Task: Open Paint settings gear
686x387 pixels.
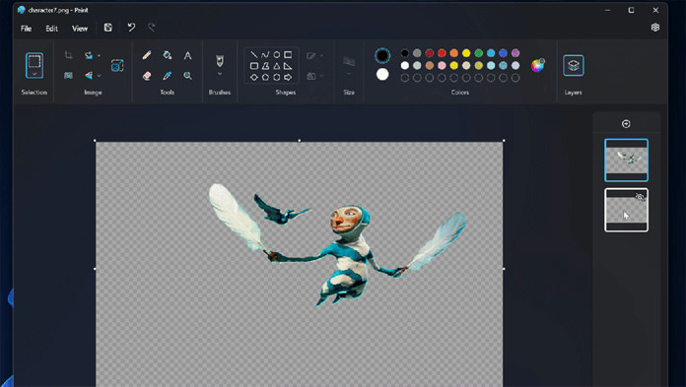Action: [654, 28]
